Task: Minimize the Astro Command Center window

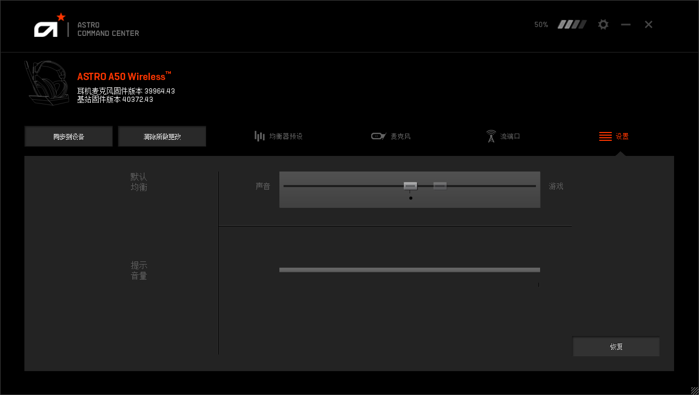Action: point(626,24)
